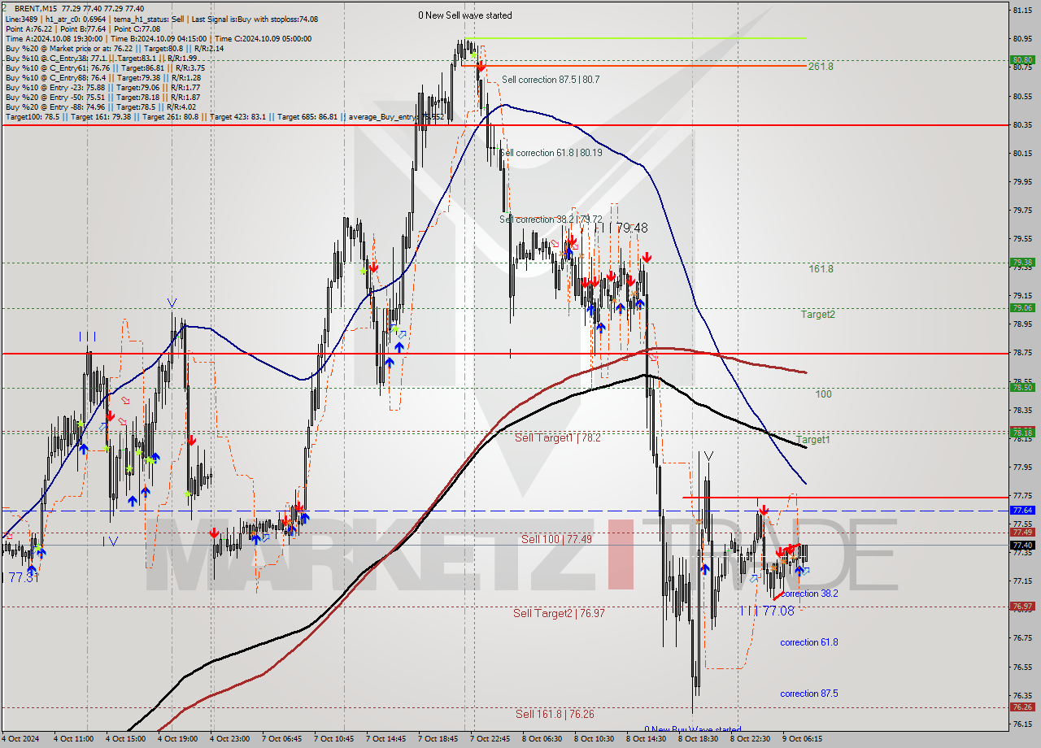This screenshot has width=1041, height=748.
Task: Click the black 77.40 current price tag
Action: tap(1021, 545)
